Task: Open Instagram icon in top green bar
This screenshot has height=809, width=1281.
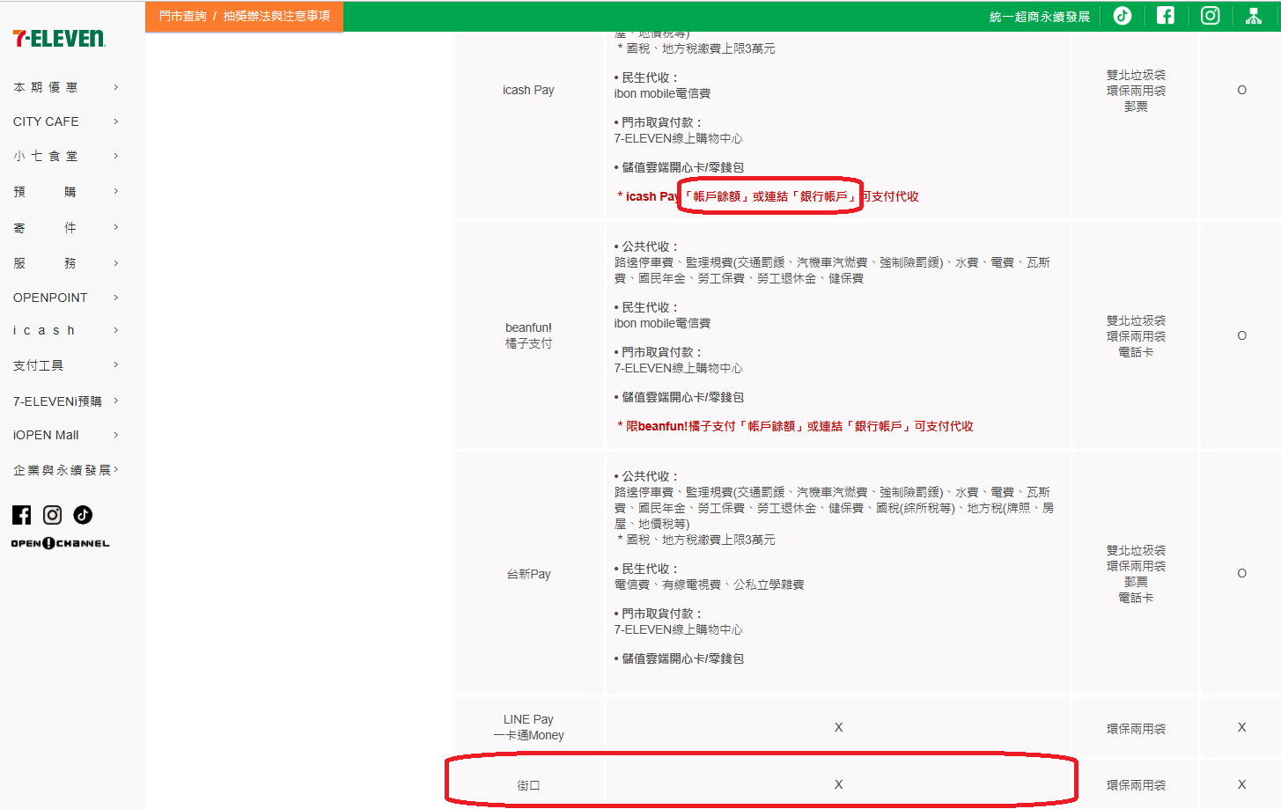Action: click(x=1211, y=15)
